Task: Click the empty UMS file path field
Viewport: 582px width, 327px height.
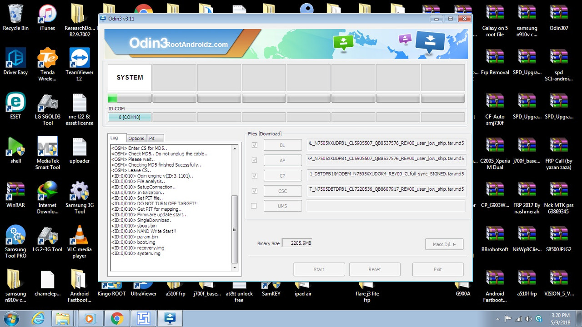Action: 386,206
